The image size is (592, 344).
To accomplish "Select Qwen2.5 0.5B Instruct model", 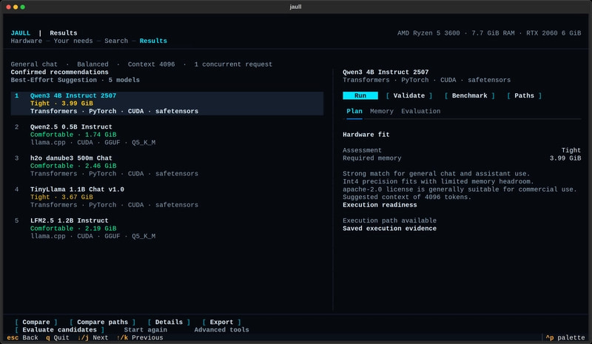I will pos(167,135).
